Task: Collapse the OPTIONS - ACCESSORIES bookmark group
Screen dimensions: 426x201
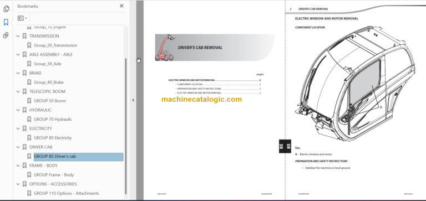Action: pos(18,184)
